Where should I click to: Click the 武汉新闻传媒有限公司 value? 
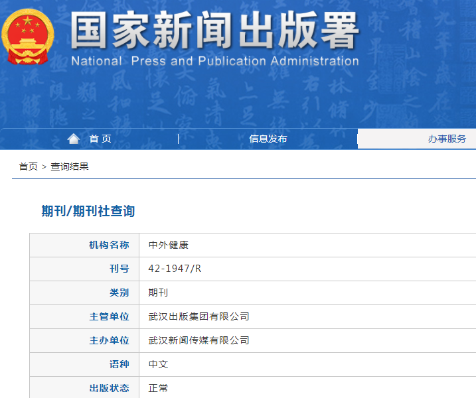[x=199, y=340]
